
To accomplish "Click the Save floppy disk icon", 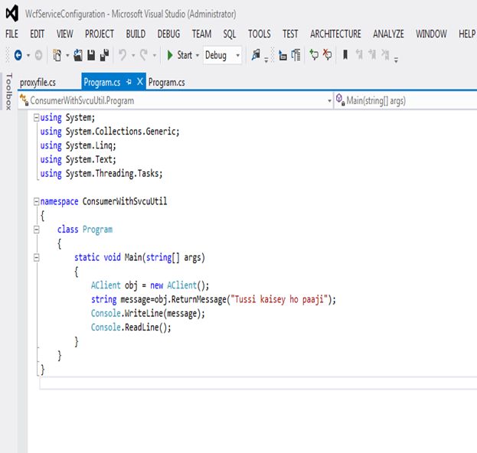I will point(91,55).
